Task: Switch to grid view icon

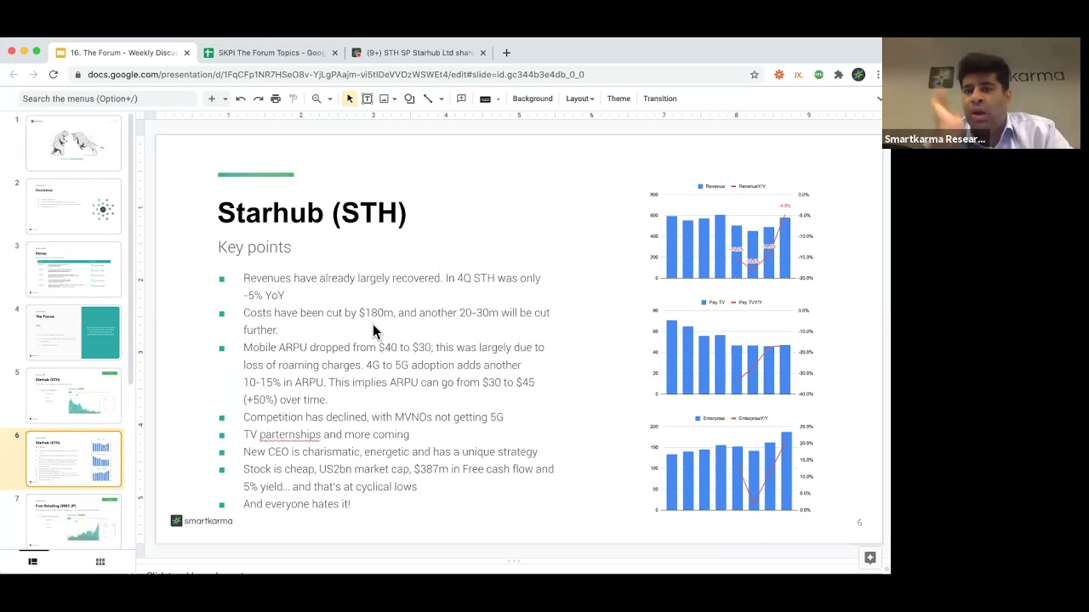Action: click(100, 561)
